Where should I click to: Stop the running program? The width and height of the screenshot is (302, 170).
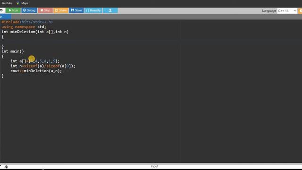(45, 10)
